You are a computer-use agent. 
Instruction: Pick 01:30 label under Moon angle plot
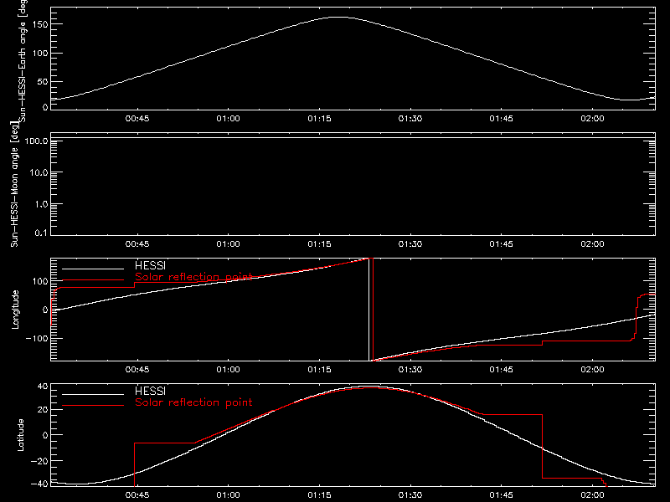(410, 244)
